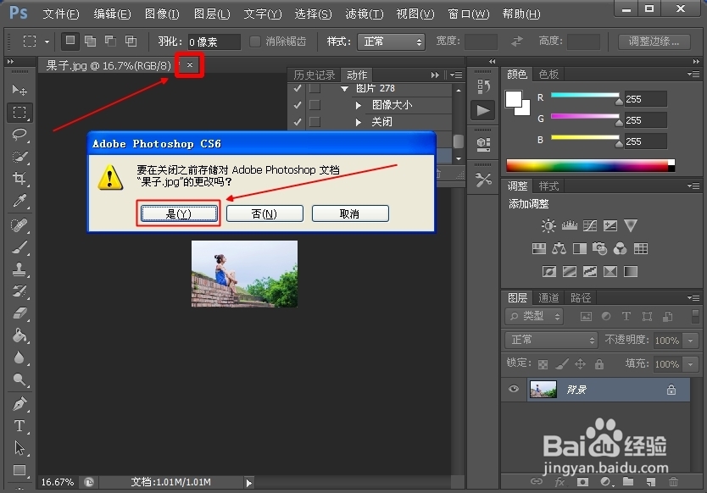This screenshot has width=707, height=493.
Task: Open the tool preset picker arrow
Action: (47, 42)
